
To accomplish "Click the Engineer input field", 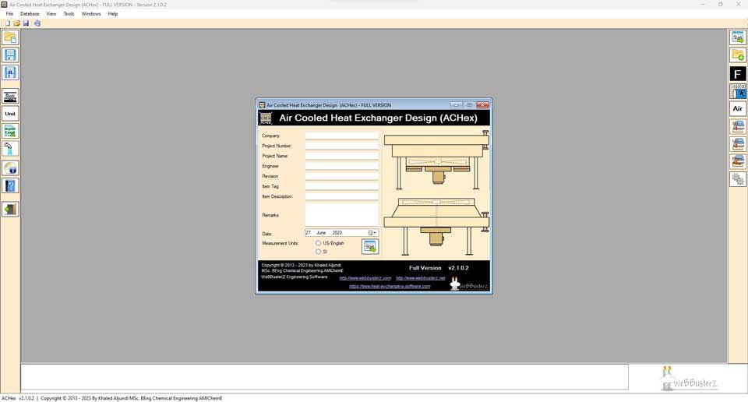I will coord(341,167).
